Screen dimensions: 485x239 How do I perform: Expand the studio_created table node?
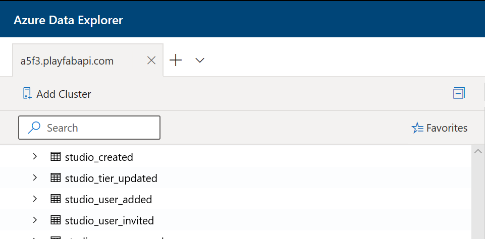coord(35,156)
